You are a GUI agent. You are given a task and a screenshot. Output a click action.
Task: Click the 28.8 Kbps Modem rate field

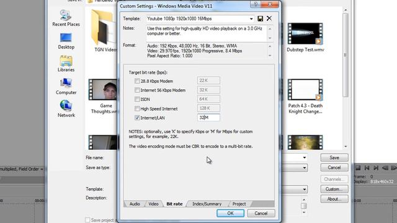pos(208,81)
